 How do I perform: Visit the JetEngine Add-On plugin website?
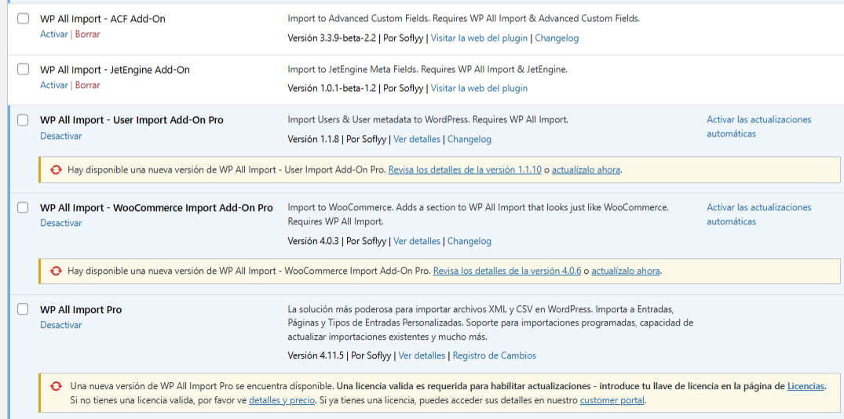tap(479, 88)
